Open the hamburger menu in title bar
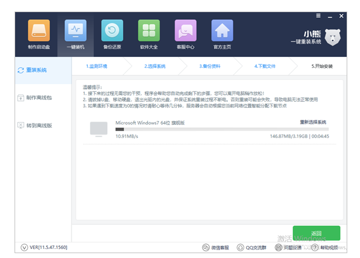The image size is (360, 258). tap(318, 16)
